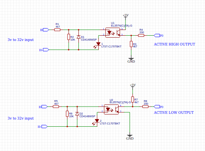The width and height of the screenshot is (205, 151).
Task: Select the R1 resistor symbol
Action: 57,30
